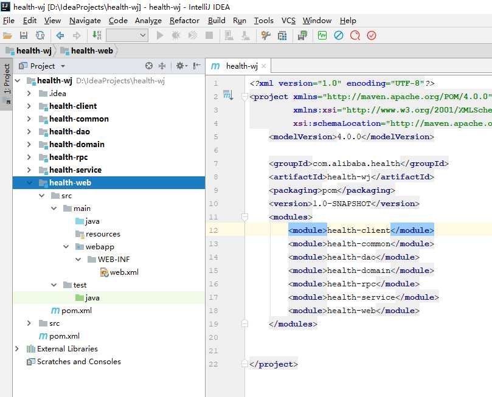Toggle the 1: Project side tab
The height and width of the screenshot is (397, 492).
pos(6,84)
